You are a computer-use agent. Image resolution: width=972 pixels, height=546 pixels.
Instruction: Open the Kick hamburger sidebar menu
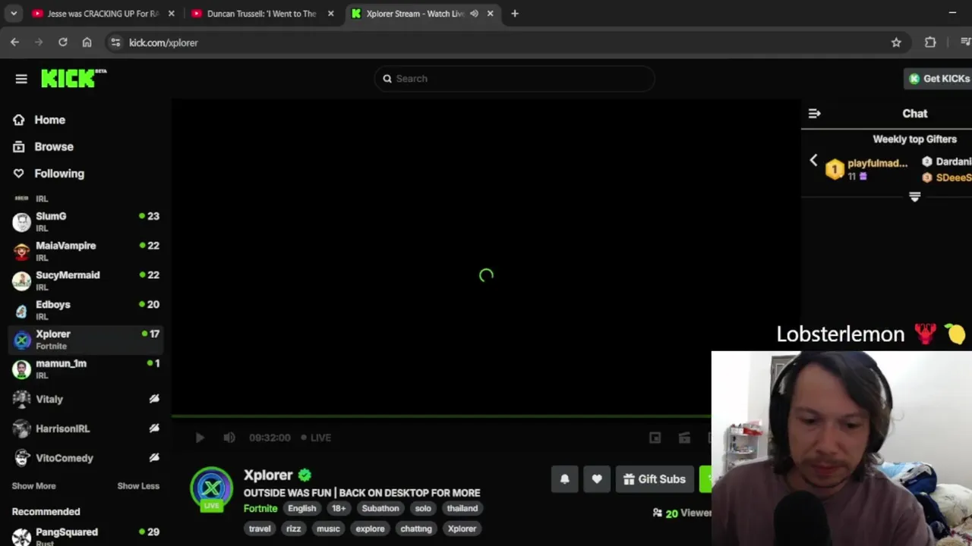21,79
